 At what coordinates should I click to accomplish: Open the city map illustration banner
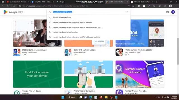tap(88, 74)
